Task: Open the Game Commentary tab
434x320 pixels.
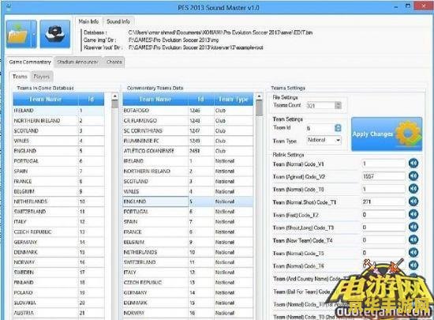Action: (x=30, y=62)
